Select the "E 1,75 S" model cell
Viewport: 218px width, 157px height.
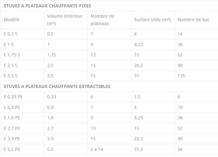pos(12,55)
